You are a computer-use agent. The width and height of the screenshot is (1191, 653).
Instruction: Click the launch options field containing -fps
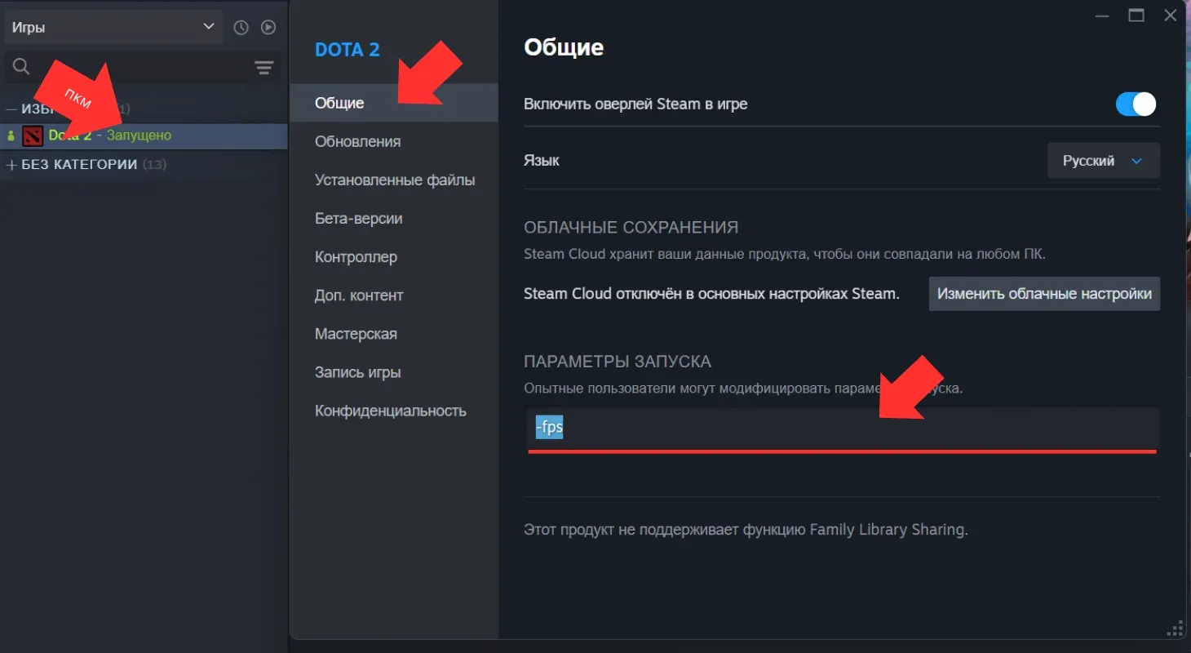pos(842,428)
